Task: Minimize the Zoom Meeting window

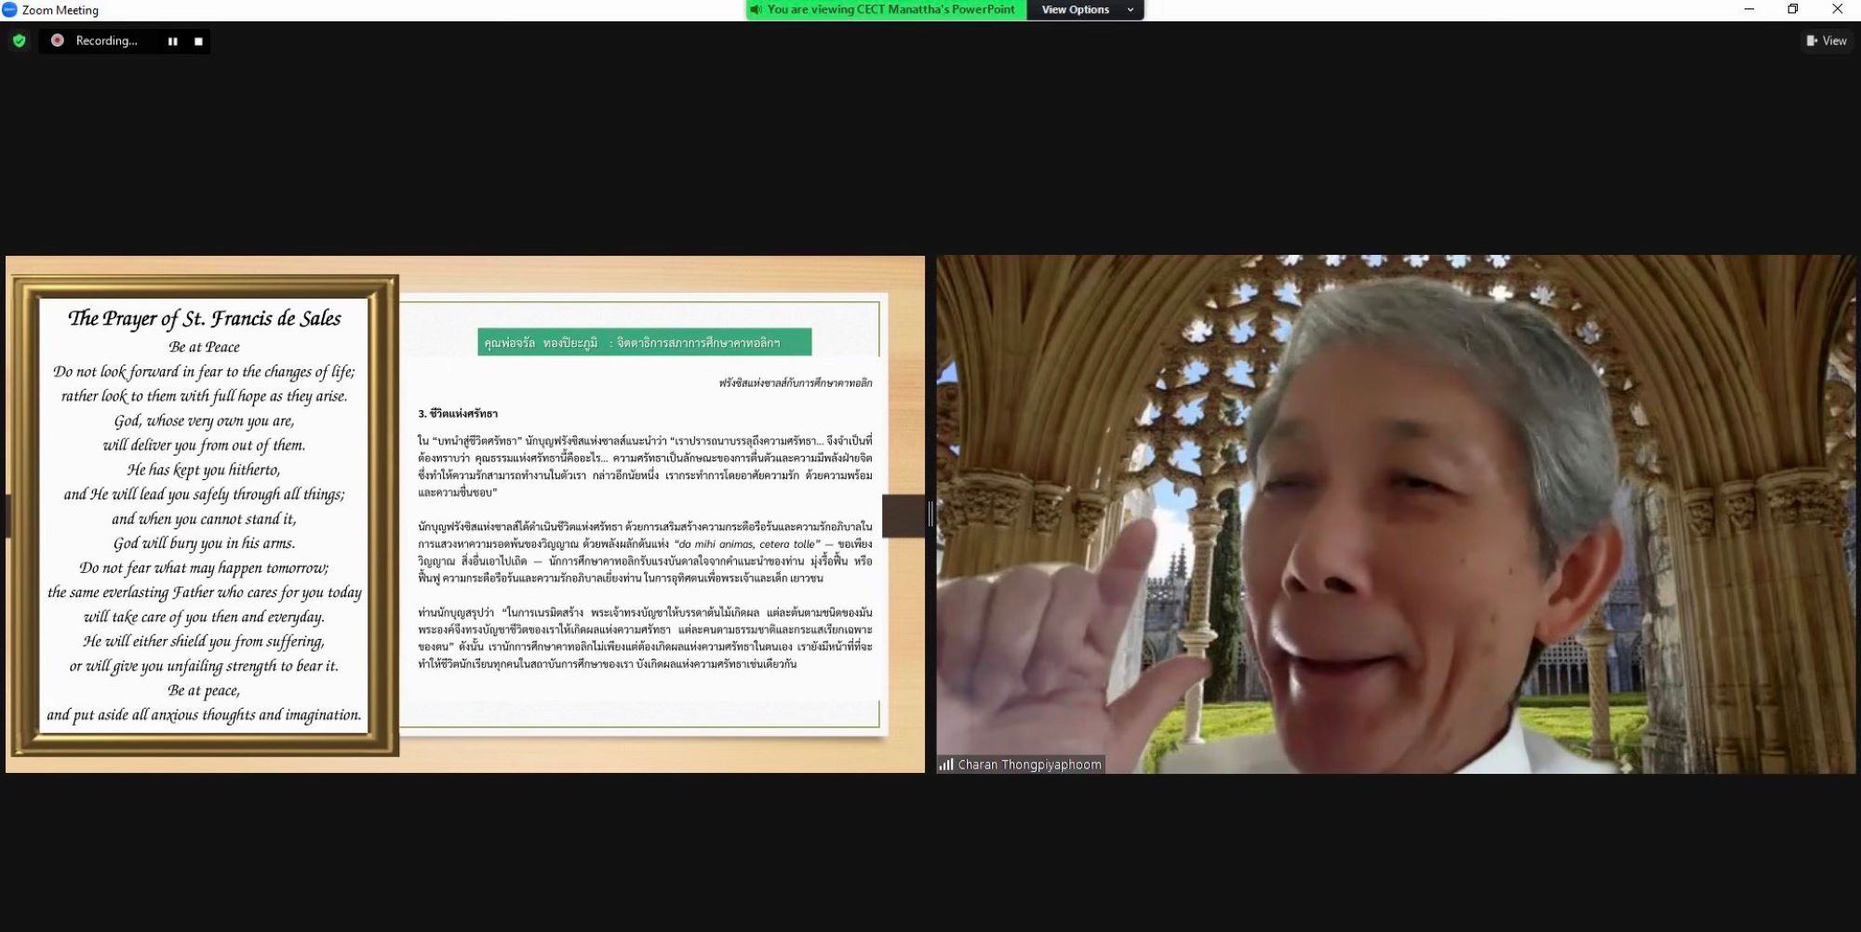Action: (1749, 10)
